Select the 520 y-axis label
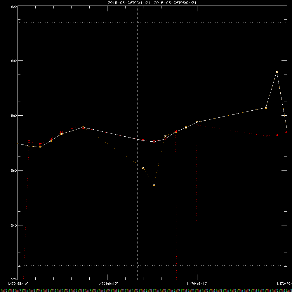 coord(14,279)
